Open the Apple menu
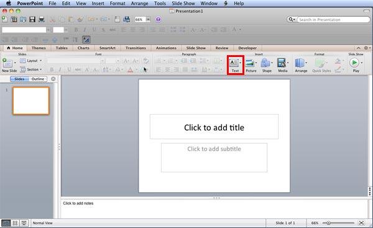Image resolution: width=373 pixels, height=228 pixels. coord(9,3)
